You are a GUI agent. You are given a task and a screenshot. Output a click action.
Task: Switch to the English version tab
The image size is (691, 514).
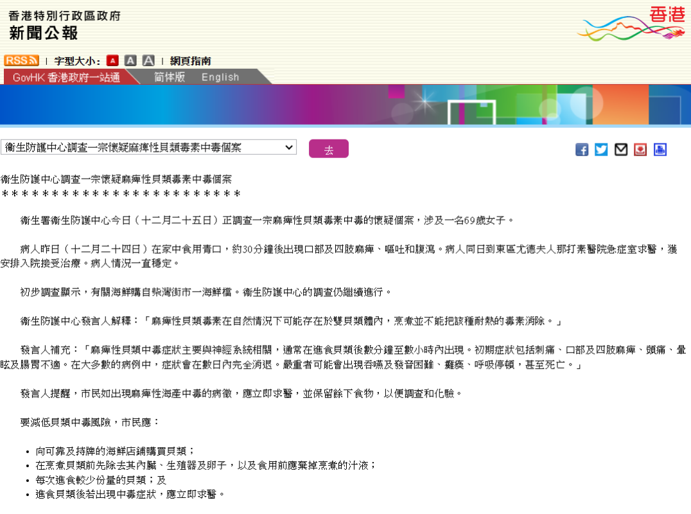[220, 77]
